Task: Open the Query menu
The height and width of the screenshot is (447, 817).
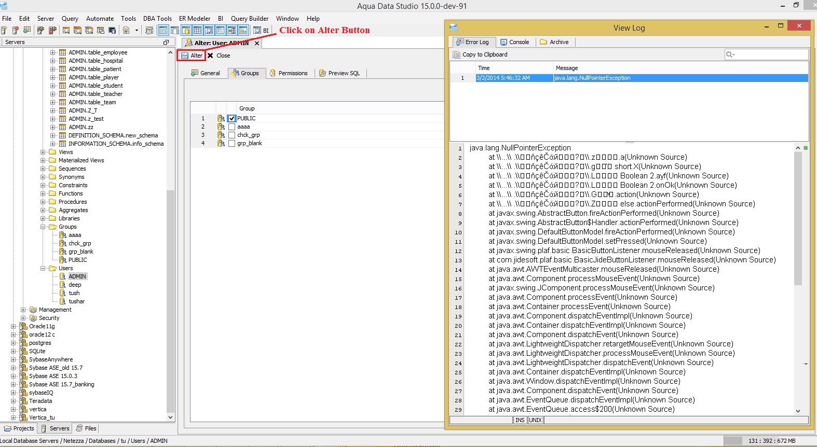Action: (70, 19)
